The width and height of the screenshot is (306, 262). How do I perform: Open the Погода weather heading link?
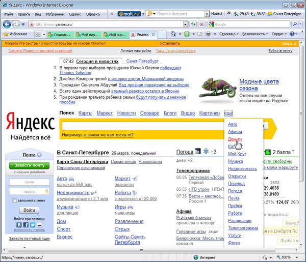(x=185, y=152)
